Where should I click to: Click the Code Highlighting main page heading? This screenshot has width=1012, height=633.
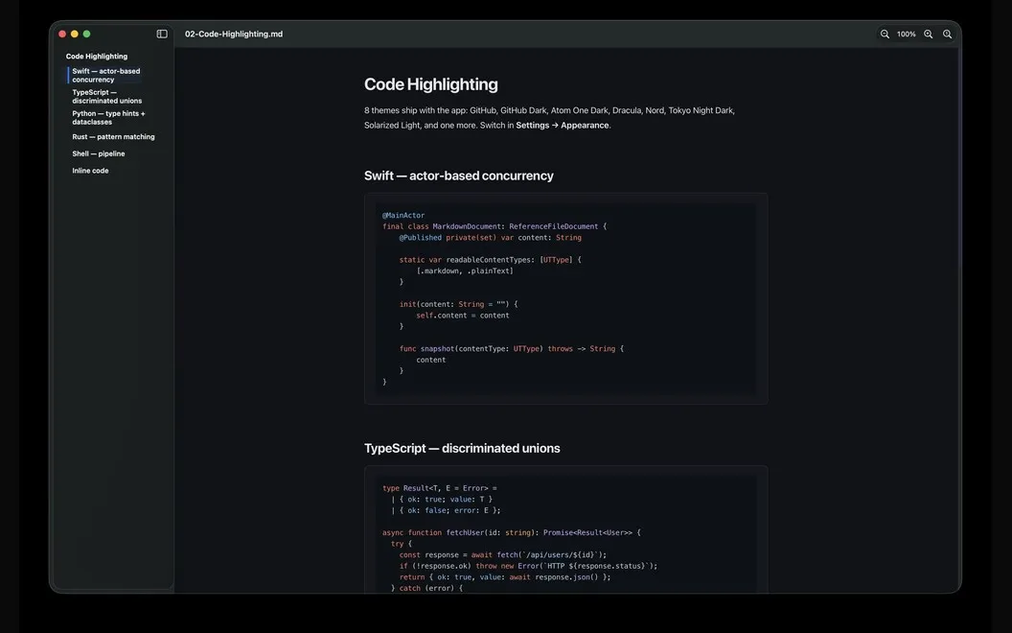click(x=431, y=84)
